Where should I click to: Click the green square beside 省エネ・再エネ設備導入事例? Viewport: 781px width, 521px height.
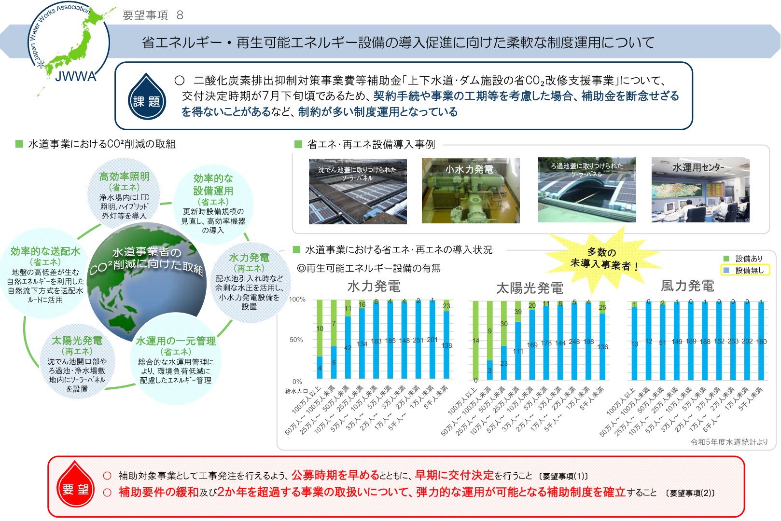tap(298, 144)
